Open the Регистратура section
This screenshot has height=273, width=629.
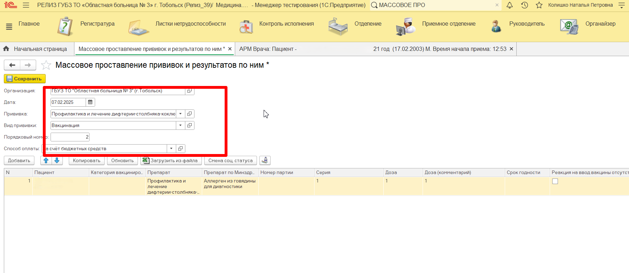[97, 24]
